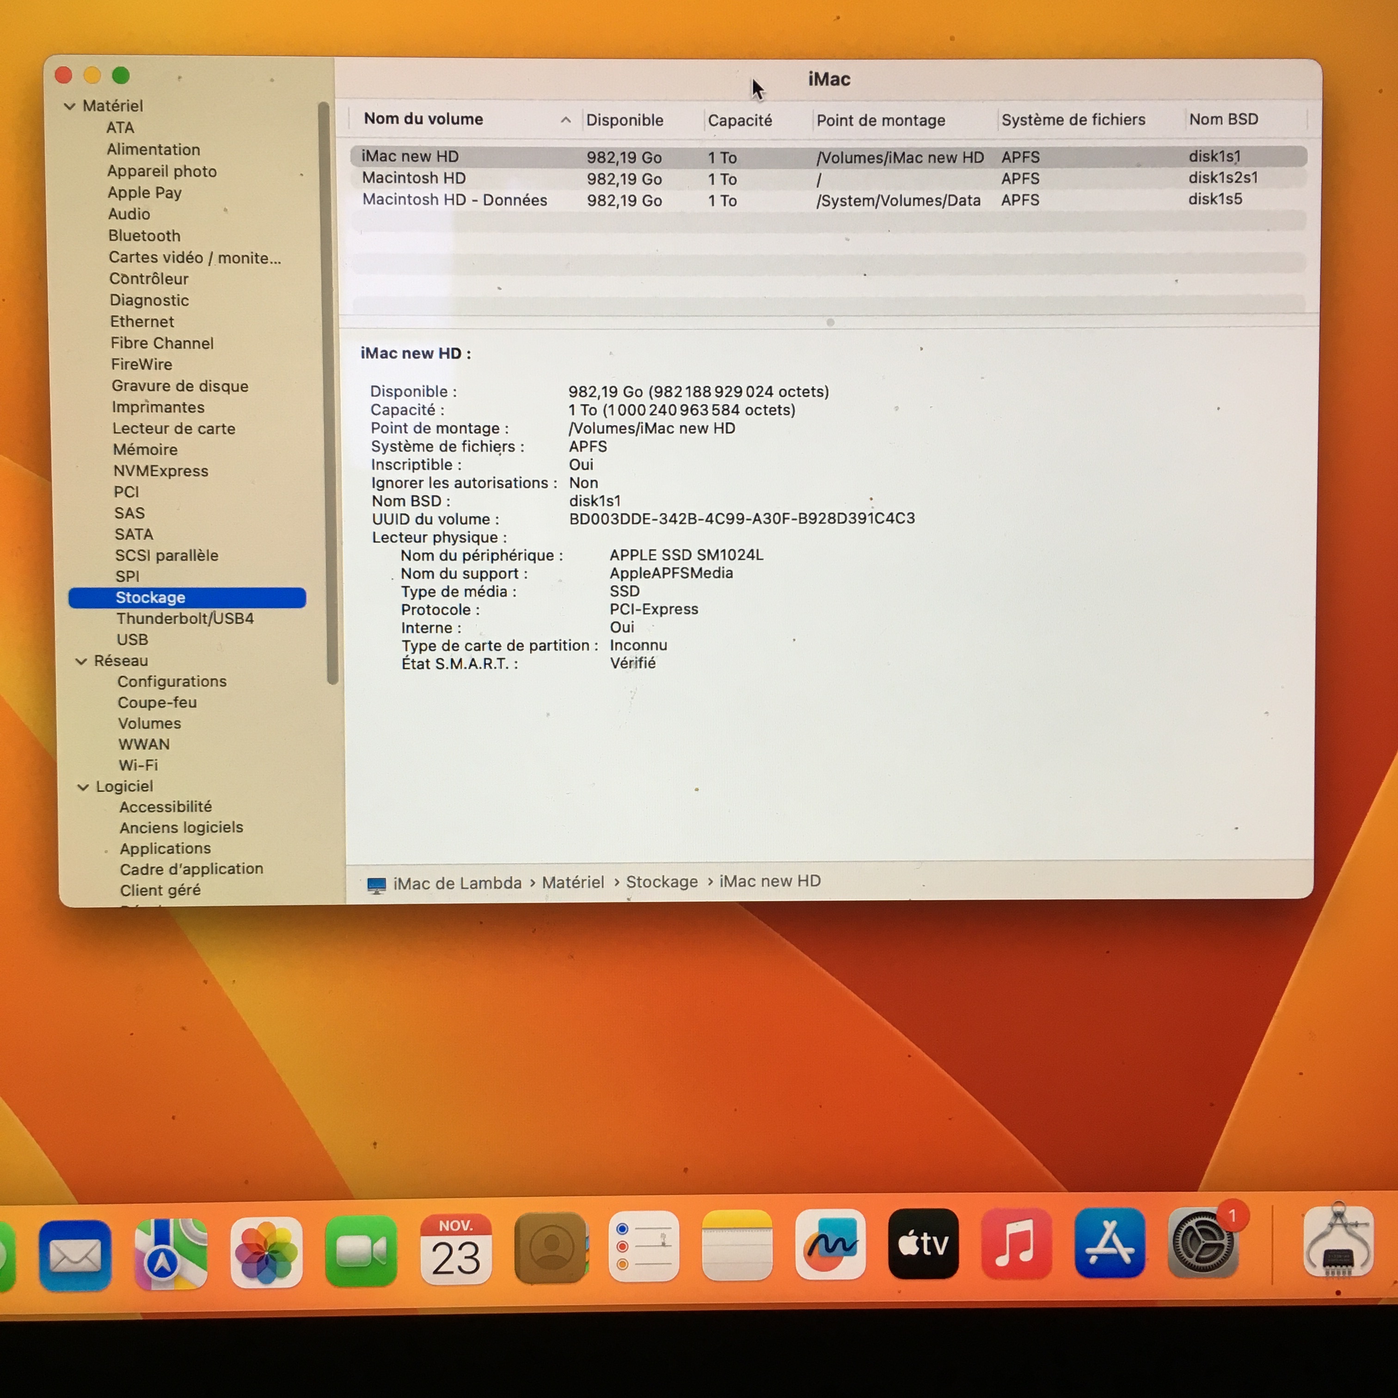The height and width of the screenshot is (1398, 1398).
Task: Open Calendar showing Nov. 23
Action: point(456,1250)
